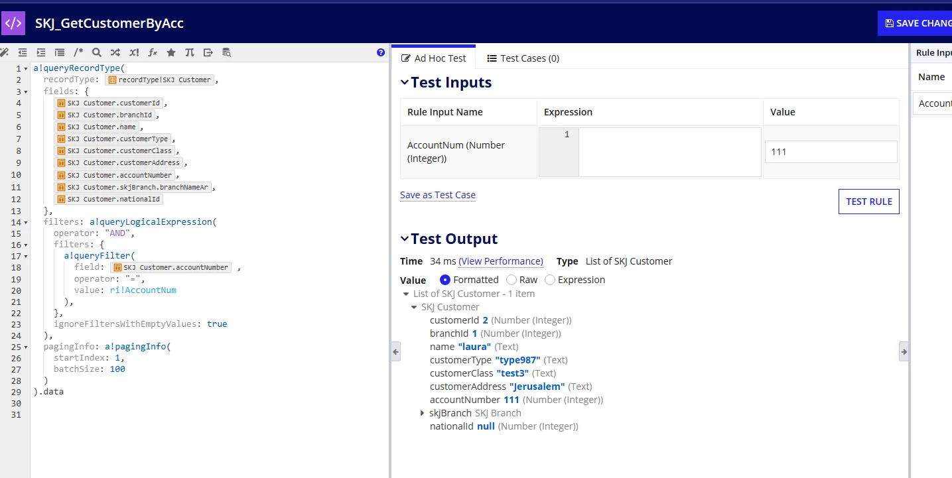Open the search magnifier in editor toolbar

tap(97, 52)
